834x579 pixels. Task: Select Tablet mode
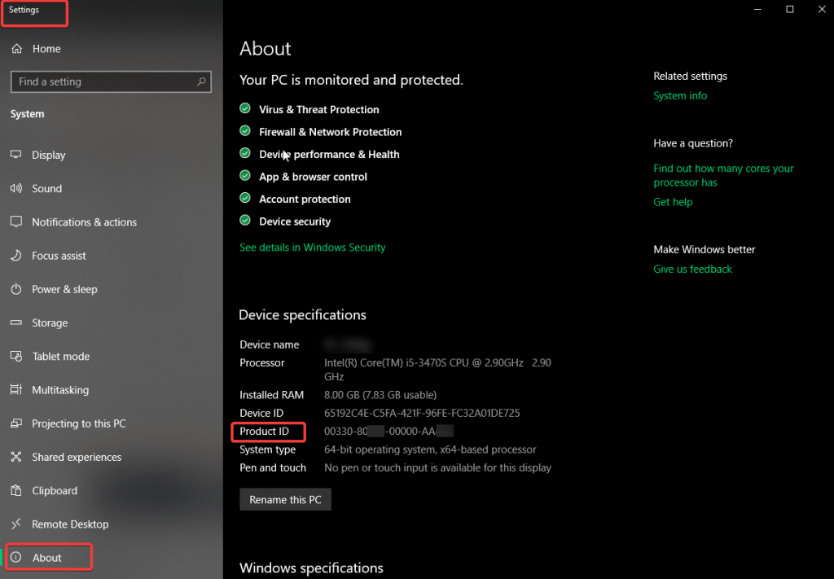point(60,356)
